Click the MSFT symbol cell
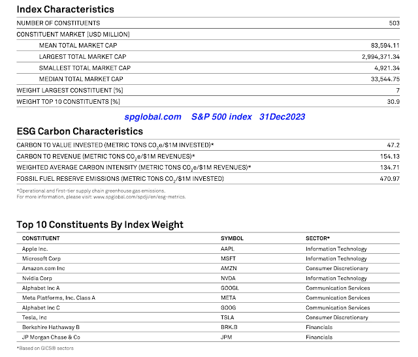Viewport: 418px width, 357px height. click(229, 258)
